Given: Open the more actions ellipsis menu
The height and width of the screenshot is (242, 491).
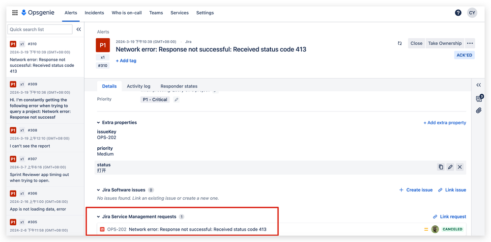Looking at the screenshot, I should coord(470,44).
